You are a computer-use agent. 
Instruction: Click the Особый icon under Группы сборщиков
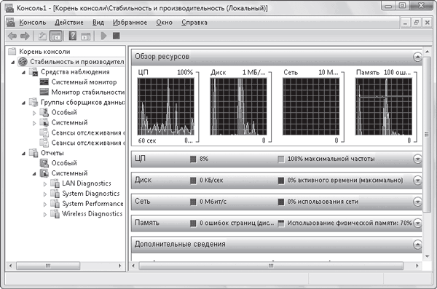point(44,112)
